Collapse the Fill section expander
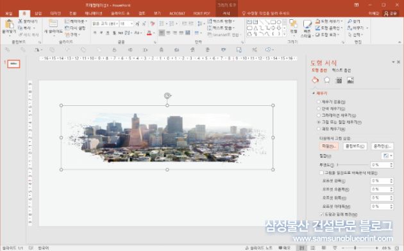The height and width of the screenshot is (251, 404). click(314, 93)
